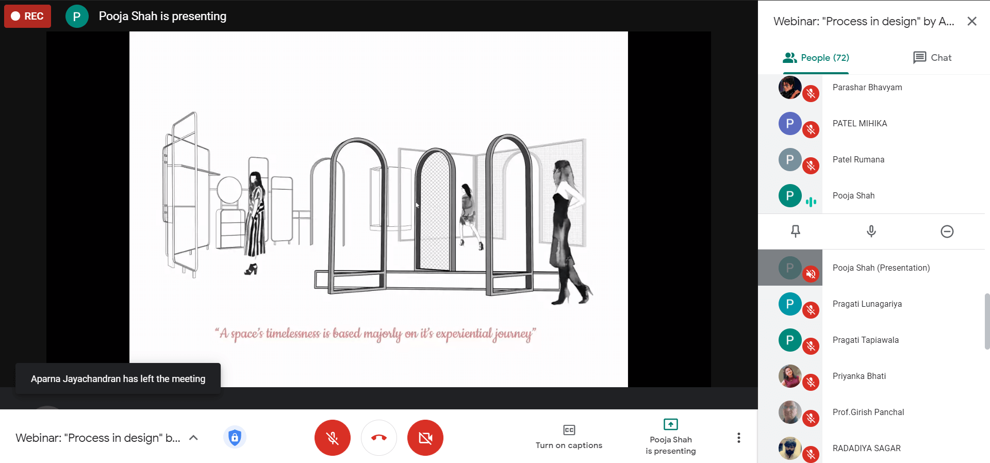Click the remove participant minus-circle icon
The image size is (990, 463).
(947, 231)
